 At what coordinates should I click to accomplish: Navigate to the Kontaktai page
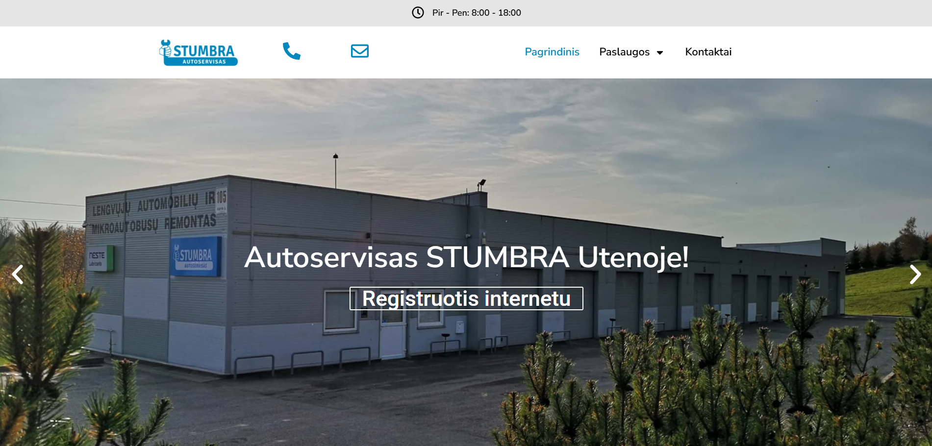708,52
